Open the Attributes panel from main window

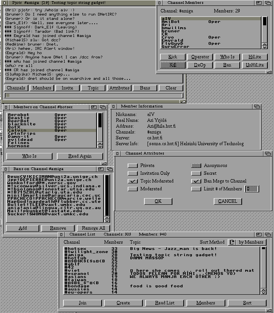(119, 88)
